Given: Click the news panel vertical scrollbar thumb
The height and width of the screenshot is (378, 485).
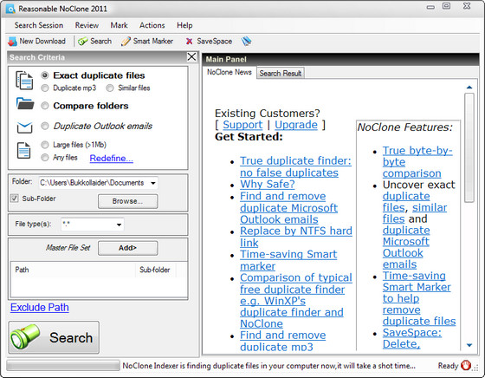Looking at the screenshot, I should click(x=469, y=147).
